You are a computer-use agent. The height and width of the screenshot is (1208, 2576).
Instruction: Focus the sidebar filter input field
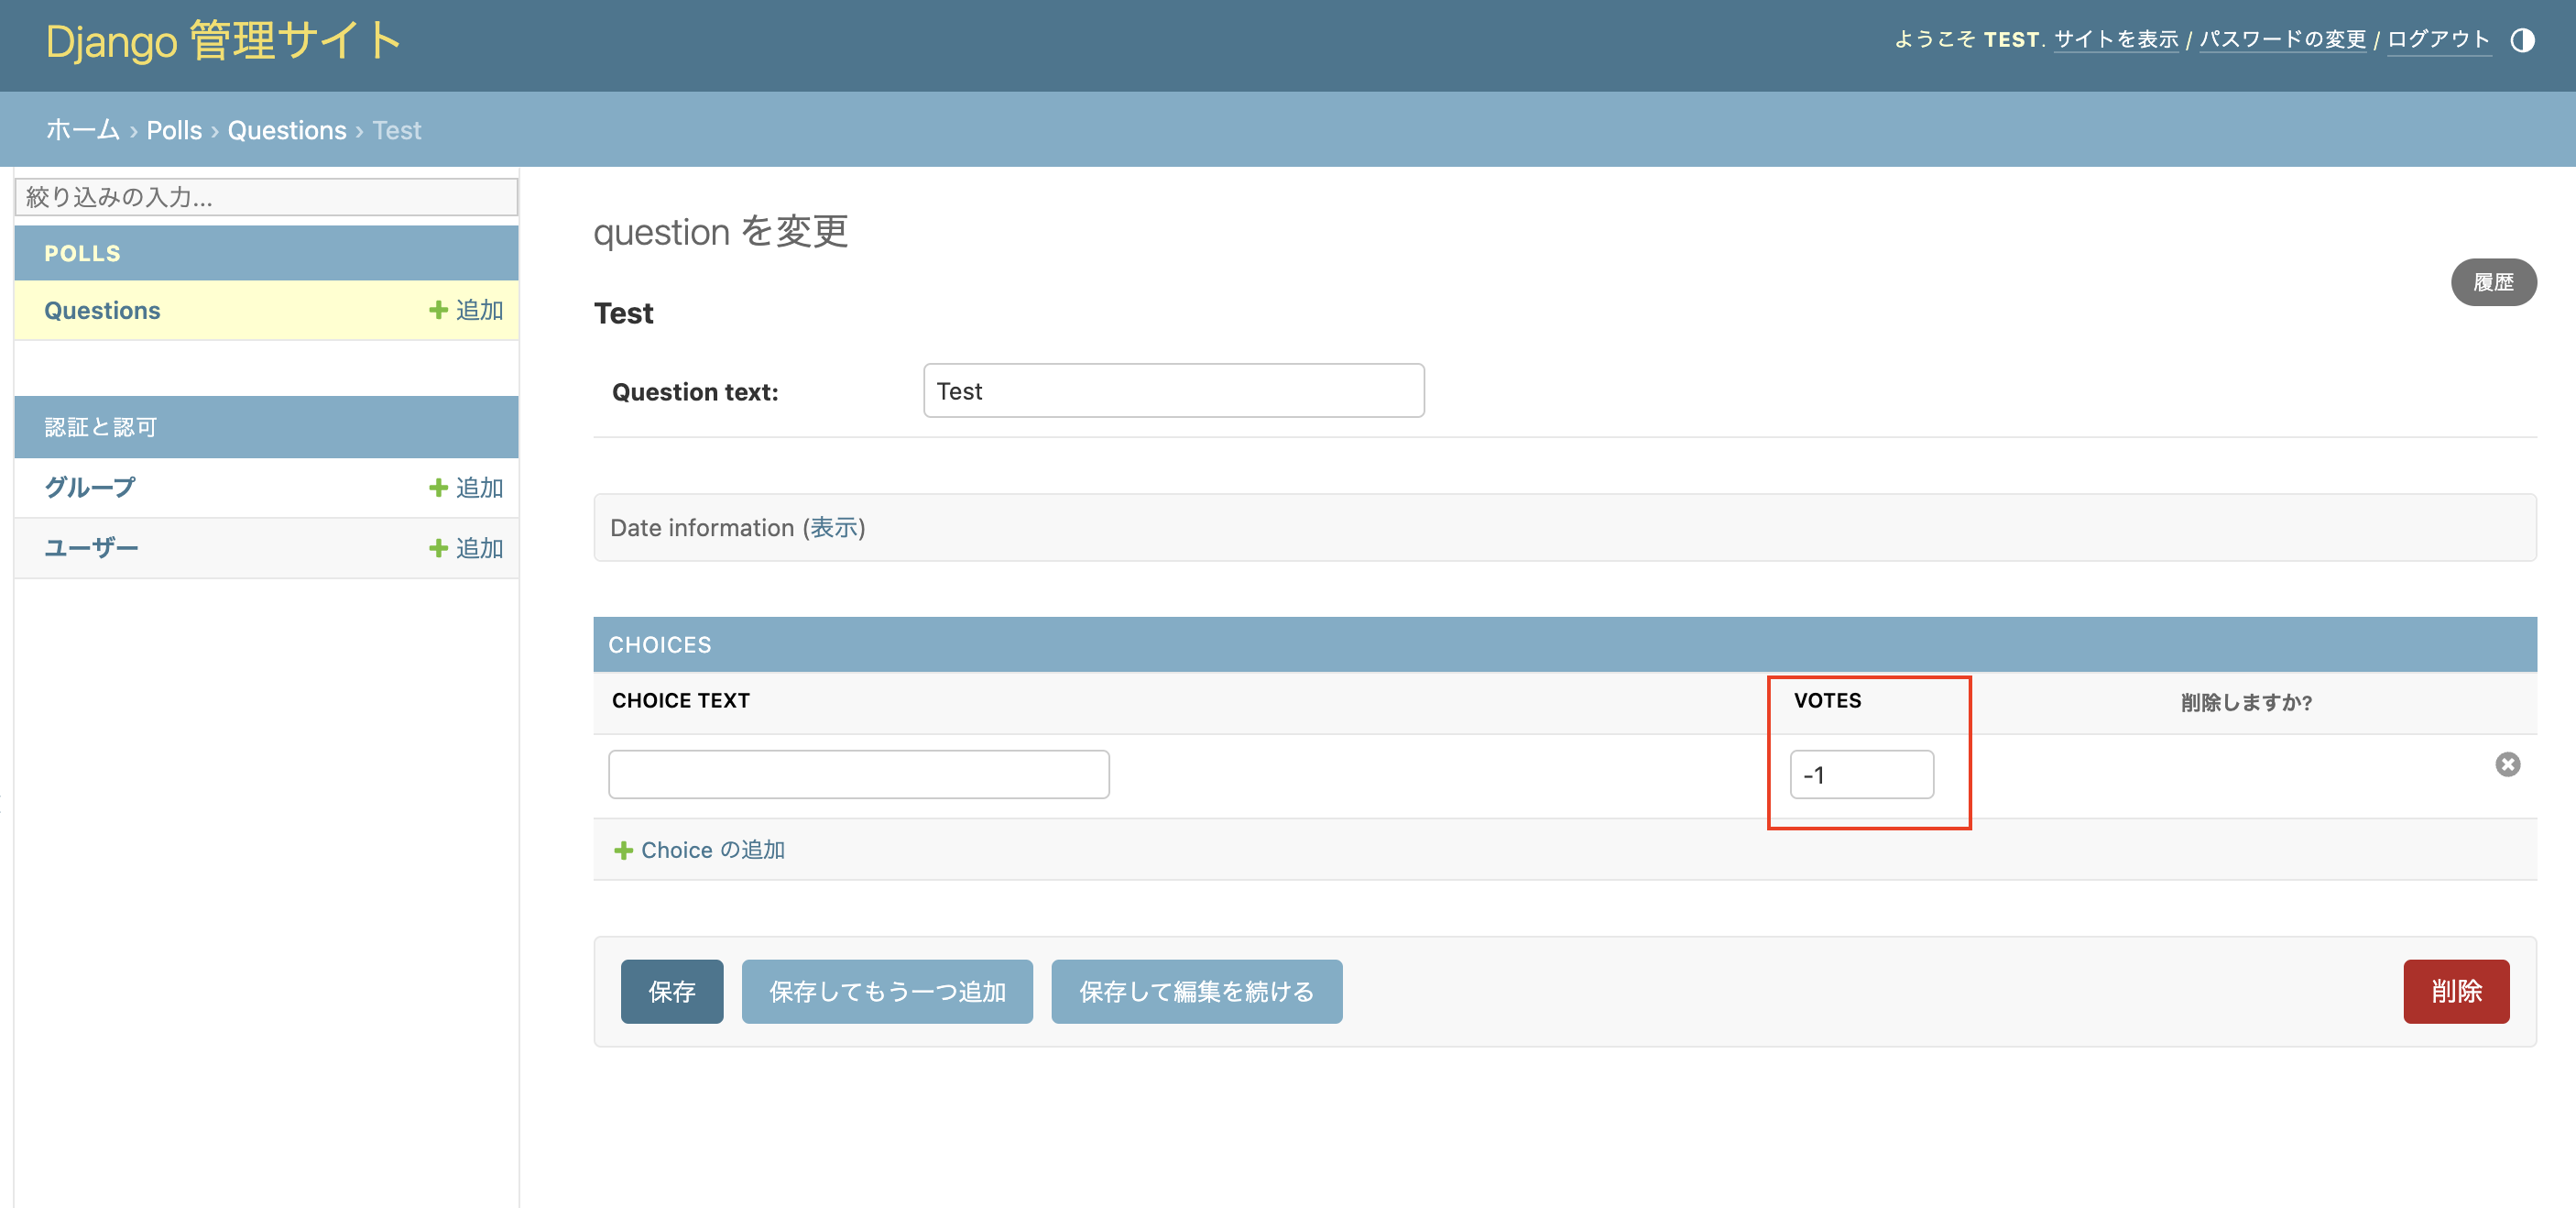pos(266,197)
